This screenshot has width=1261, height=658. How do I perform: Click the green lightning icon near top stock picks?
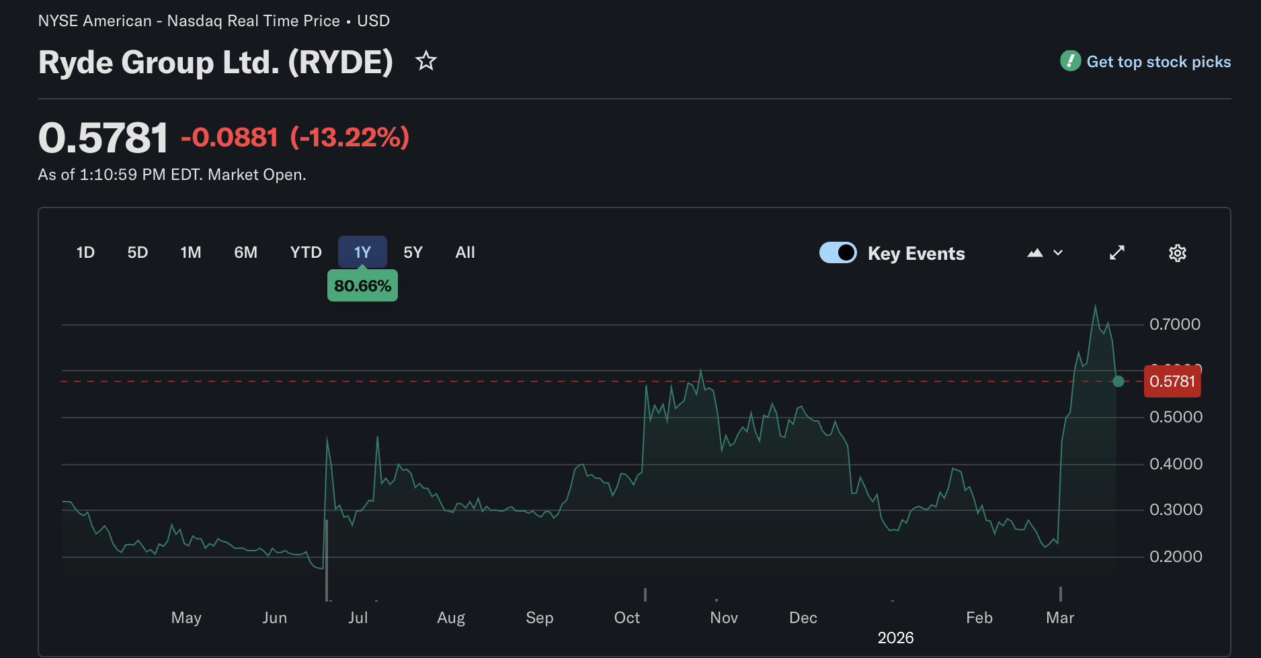pos(1070,60)
